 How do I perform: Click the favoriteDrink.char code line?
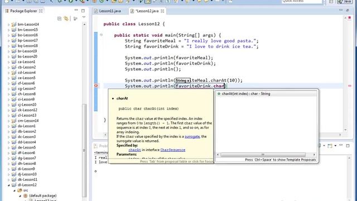pyautogui.click(x=176, y=86)
